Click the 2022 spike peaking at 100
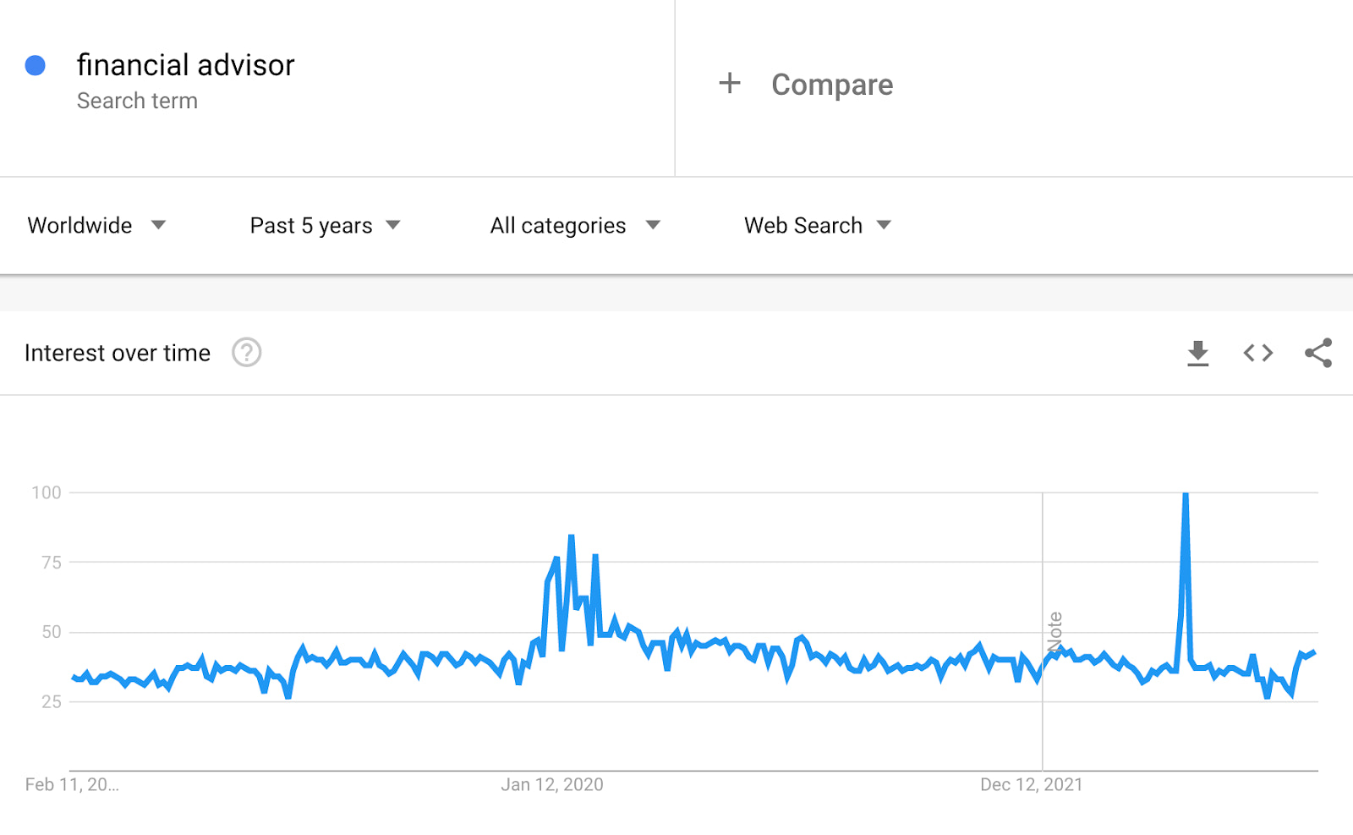Viewport: 1353px width, 835px height. (x=1186, y=495)
